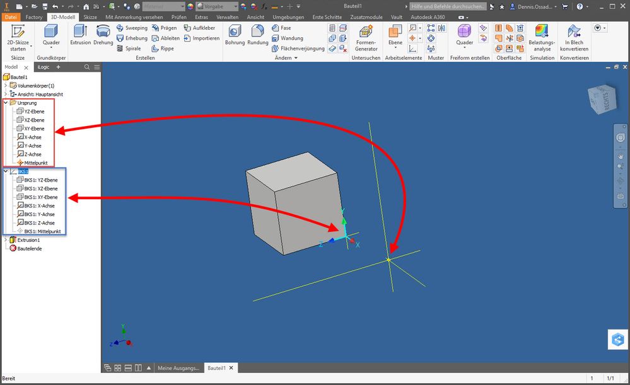
Task: Apply the Fase chamfer tool
Action: pyautogui.click(x=281, y=28)
